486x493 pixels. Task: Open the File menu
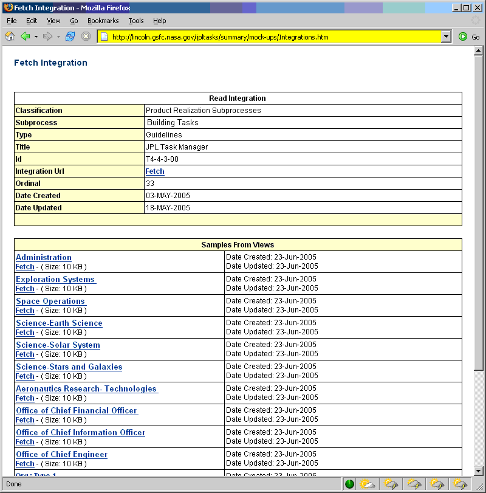coord(12,21)
